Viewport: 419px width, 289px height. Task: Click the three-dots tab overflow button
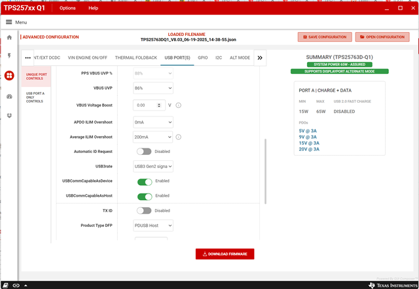point(27,58)
